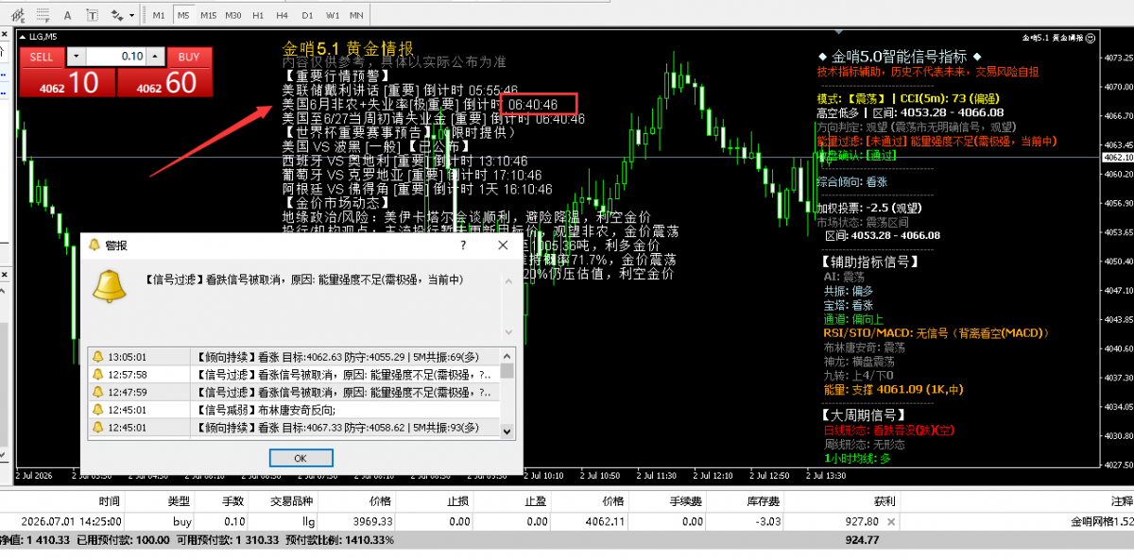Screen dimensions: 1134x558
Task: Click the SELL one-click trading button
Action: 42,57
